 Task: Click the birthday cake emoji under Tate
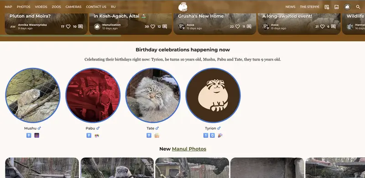(157, 135)
